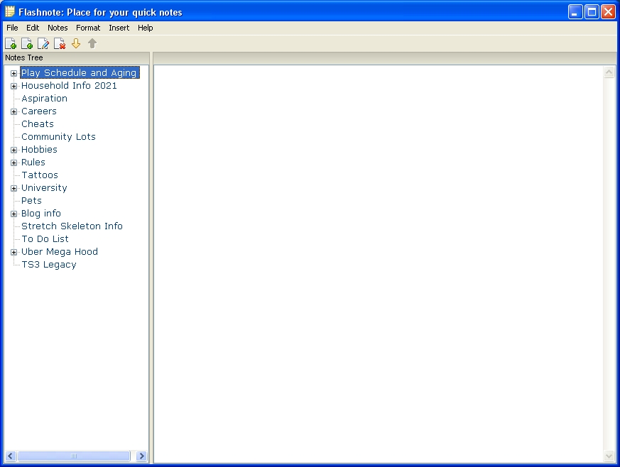The width and height of the screenshot is (620, 467).
Task: Expand the Uber Mega Hood node
Action: [13, 252]
